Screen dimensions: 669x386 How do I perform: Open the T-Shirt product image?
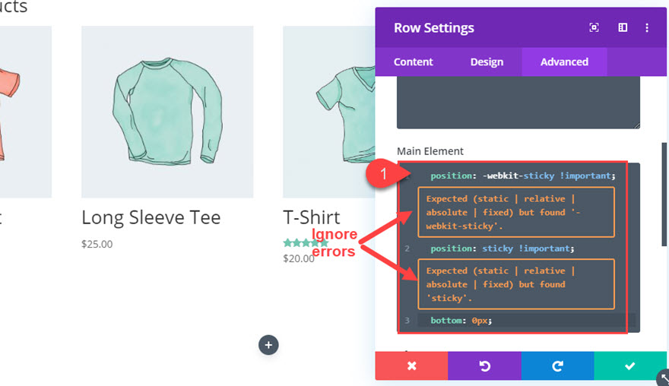pyautogui.click(x=329, y=112)
